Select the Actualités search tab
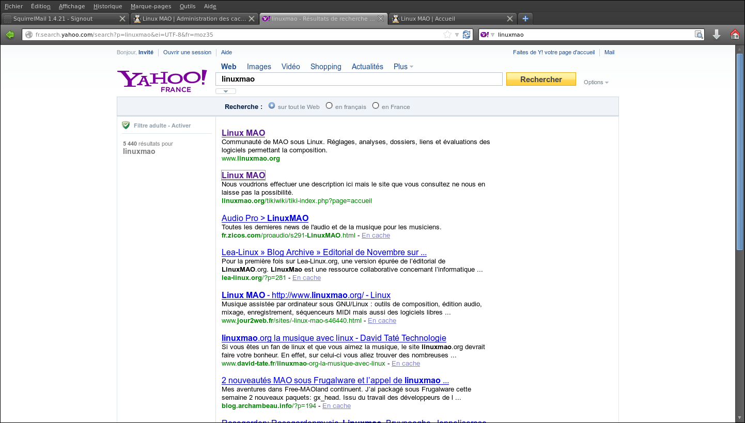This screenshot has height=423, width=745. (367, 67)
